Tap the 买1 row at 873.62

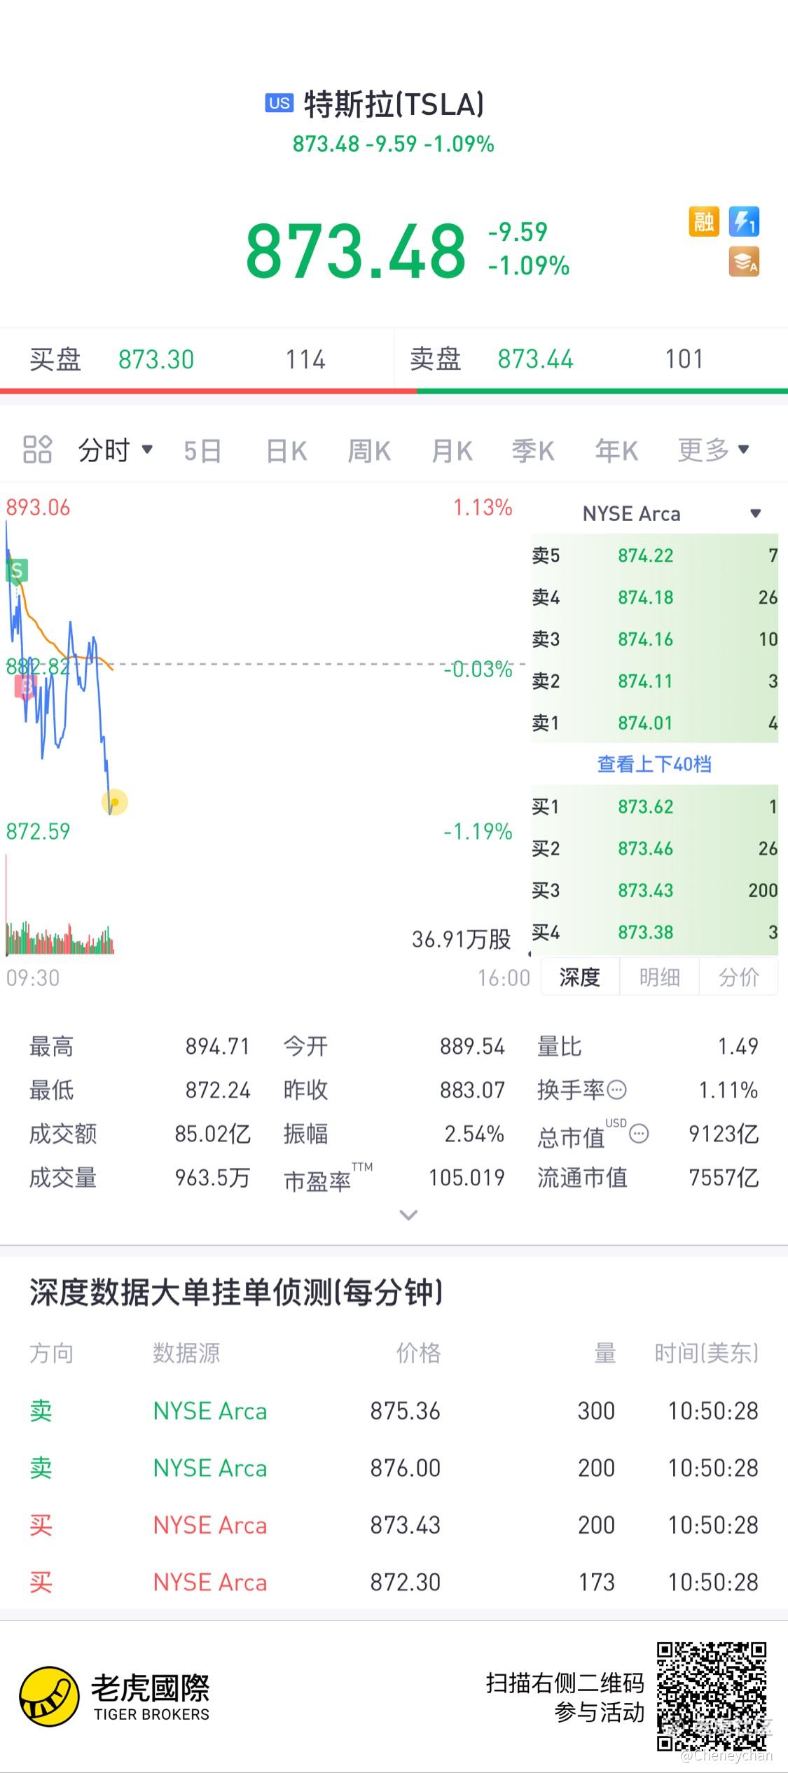click(654, 807)
